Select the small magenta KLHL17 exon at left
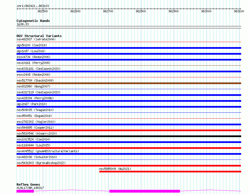249x194 pixels. point(25,191)
